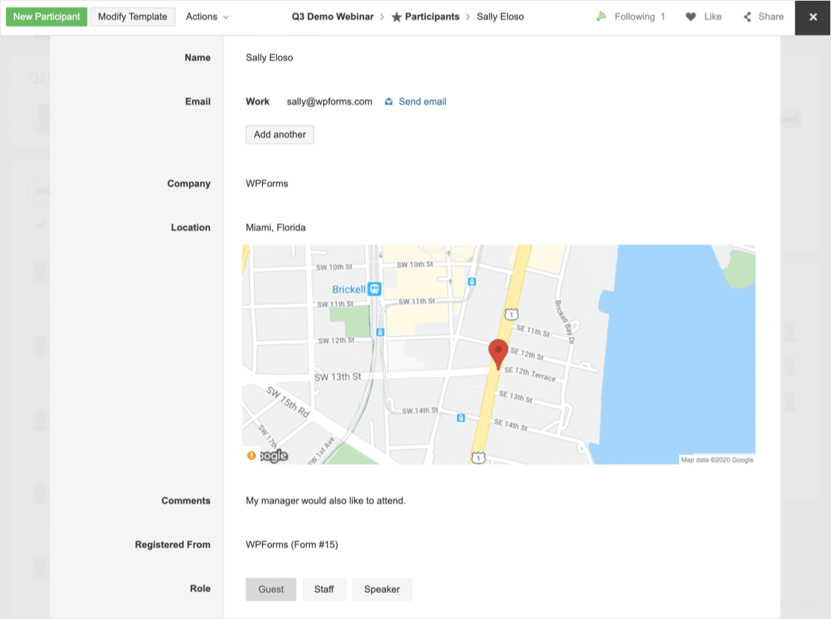
Task: Click the US 1 shield at bottom of map
Action: pyautogui.click(x=479, y=458)
